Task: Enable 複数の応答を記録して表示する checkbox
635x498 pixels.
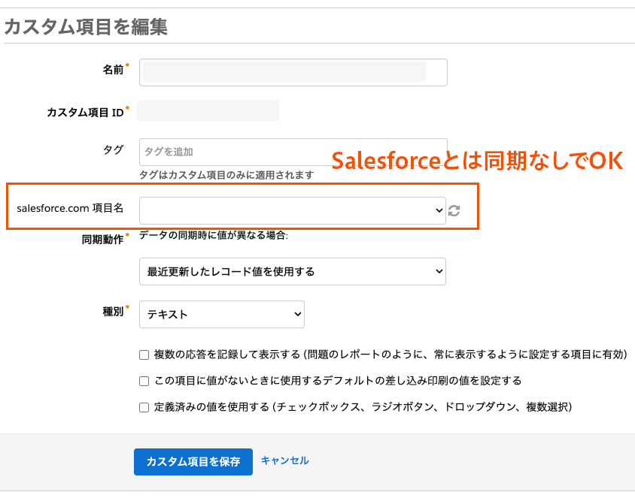Action: (144, 355)
